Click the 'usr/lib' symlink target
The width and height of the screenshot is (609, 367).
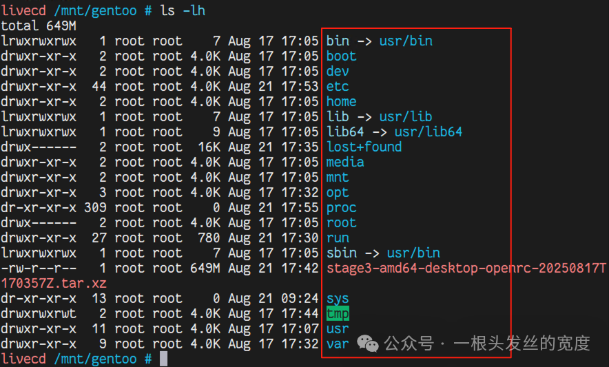406,117
